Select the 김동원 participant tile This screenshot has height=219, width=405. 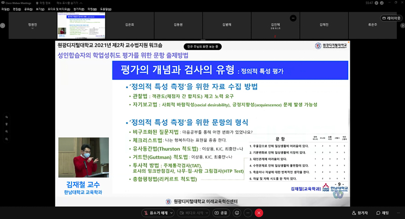coord(178,25)
